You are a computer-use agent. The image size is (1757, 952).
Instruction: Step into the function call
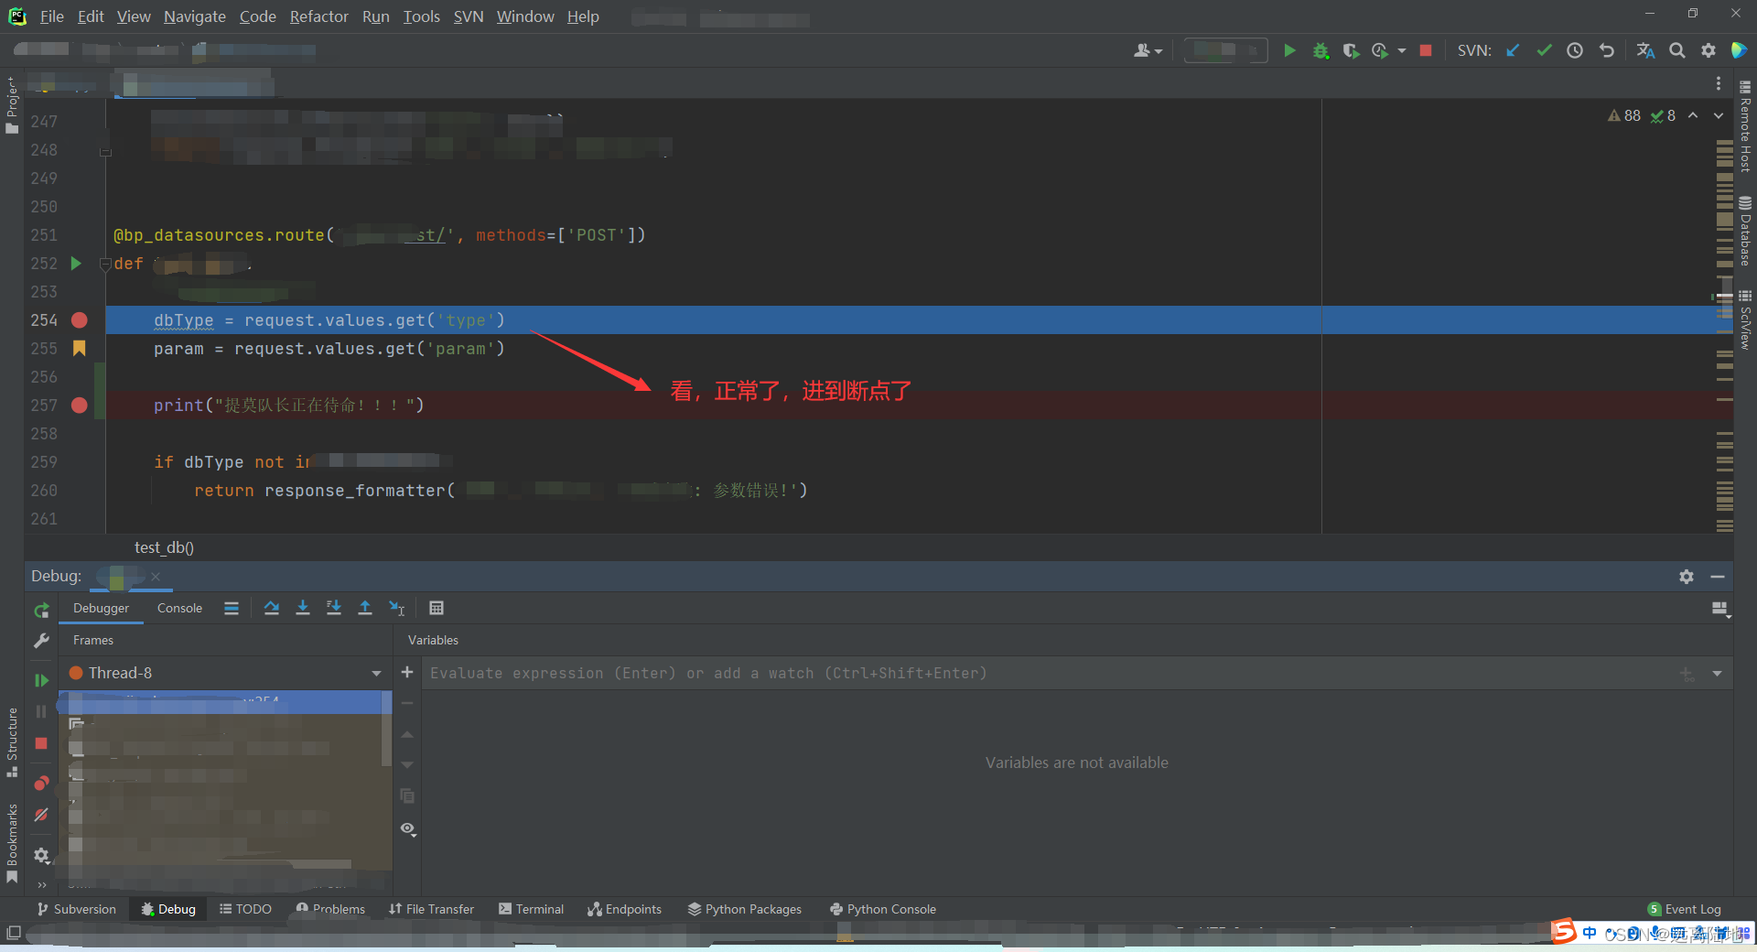click(303, 608)
